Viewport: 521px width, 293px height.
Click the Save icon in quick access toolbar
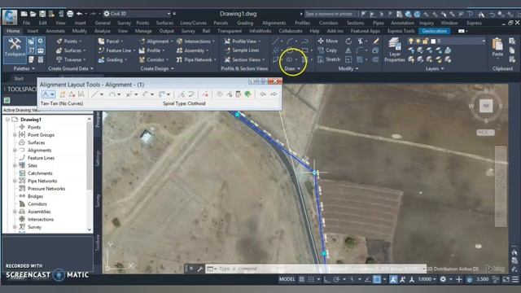pos(42,14)
